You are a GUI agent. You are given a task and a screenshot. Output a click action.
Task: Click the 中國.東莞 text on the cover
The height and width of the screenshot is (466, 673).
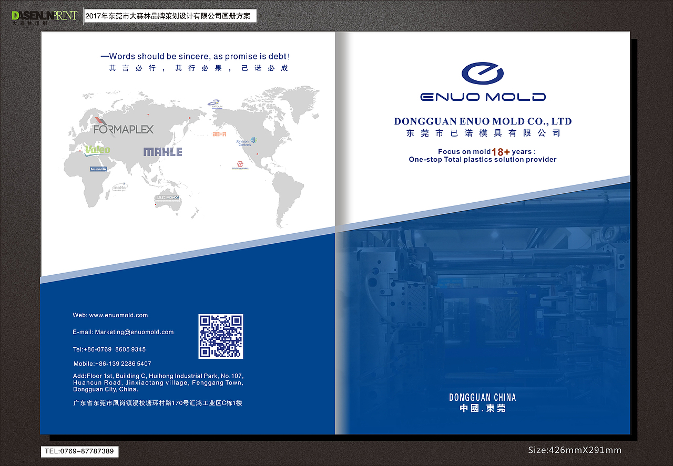(483, 408)
